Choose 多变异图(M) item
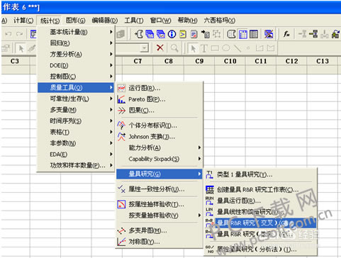This screenshot has height=258, width=341. [x=160, y=230]
